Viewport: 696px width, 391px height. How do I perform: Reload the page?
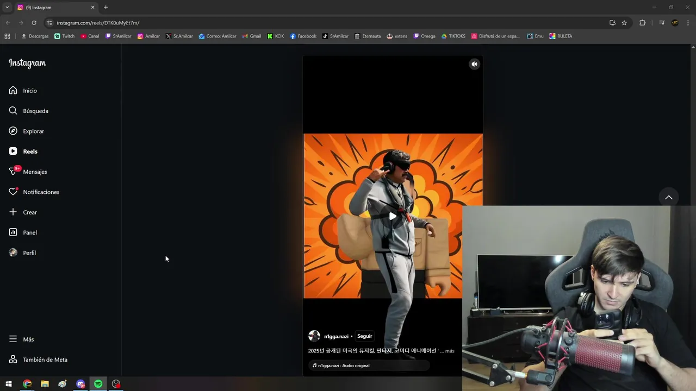tap(34, 23)
